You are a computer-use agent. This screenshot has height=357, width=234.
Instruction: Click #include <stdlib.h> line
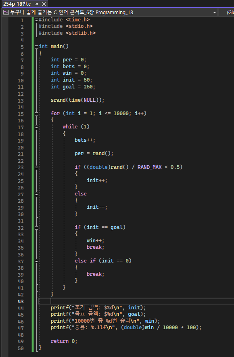(67, 33)
